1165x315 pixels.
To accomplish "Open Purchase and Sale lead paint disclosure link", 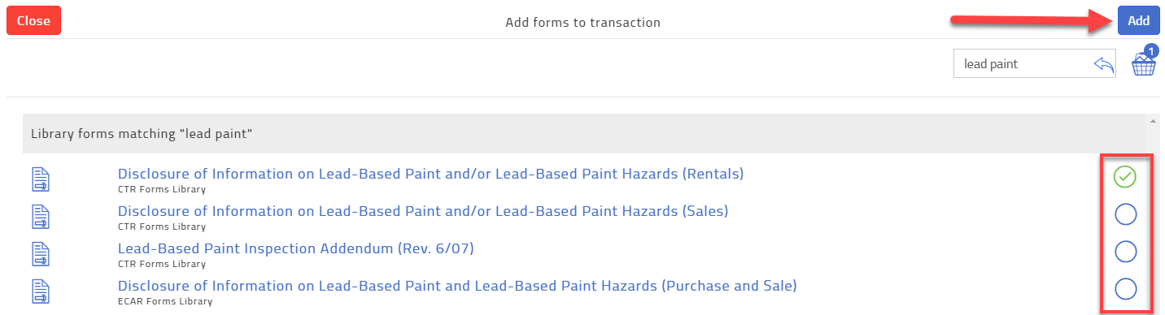I will pos(457,286).
